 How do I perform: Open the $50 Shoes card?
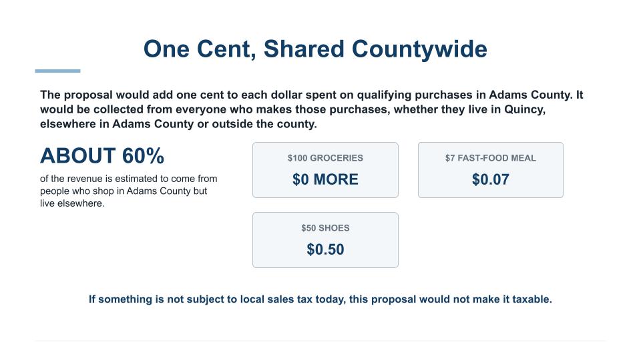pyautogui.click(x=325, y=240)
